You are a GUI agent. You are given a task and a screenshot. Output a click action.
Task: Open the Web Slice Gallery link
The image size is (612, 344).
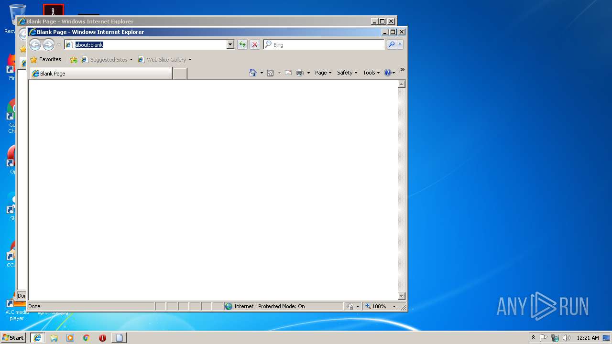pyautogui.click(x=162, y=60)
